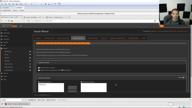Click info icon next to Available Interfaces
192x108 pixels.
(39, 82)
